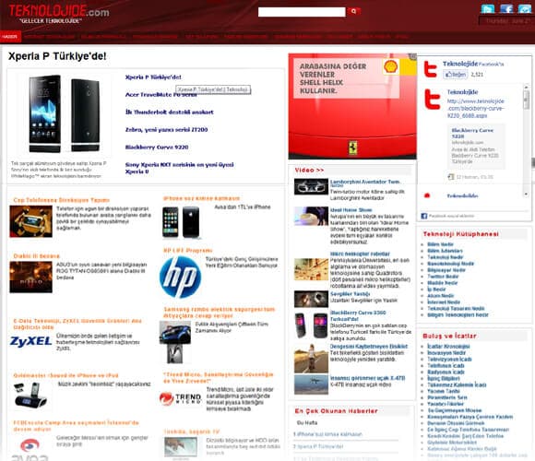
Task: Open 'Radyonun İcadı' link
Action: [446, 372]
